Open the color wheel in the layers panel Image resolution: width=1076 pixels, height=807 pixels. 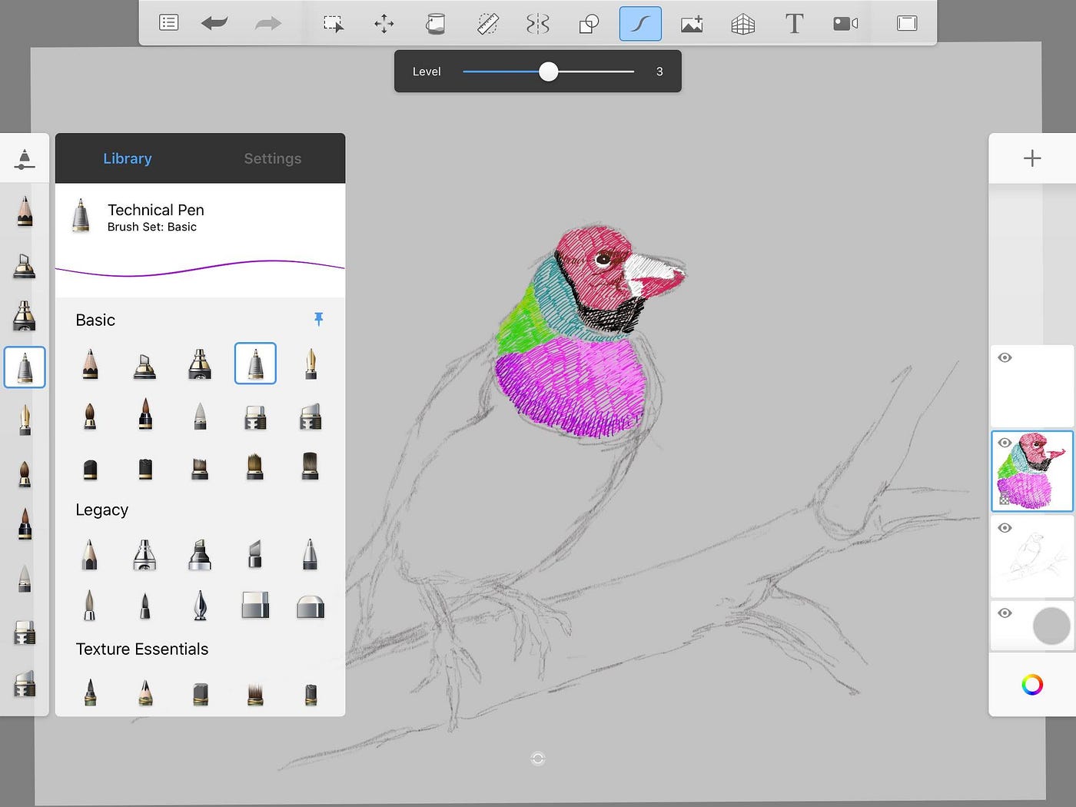pyautogui.click(x=1032, y=684)
